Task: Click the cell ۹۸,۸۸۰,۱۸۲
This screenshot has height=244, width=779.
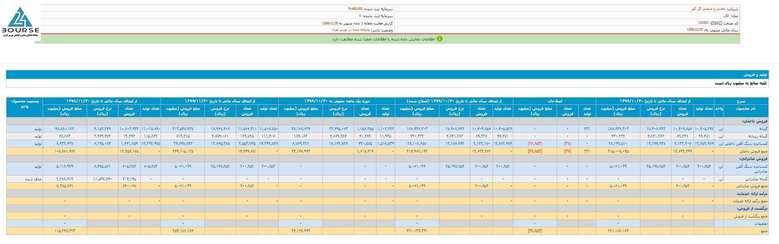Action: click(65, 129)
